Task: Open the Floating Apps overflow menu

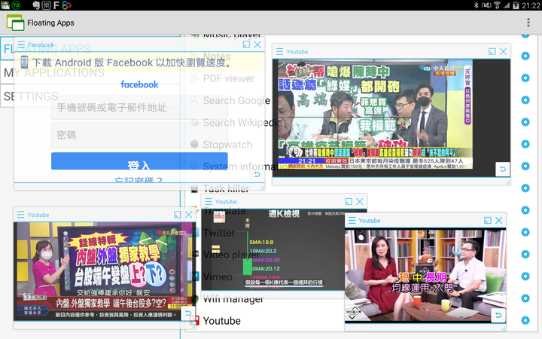Action: pyautogui.click(x=528, y=23)
